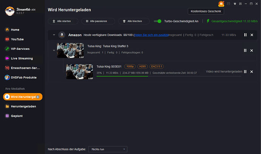Go to the YouTube sidebar section
The image size is (261, 154).
coord(17,39)
